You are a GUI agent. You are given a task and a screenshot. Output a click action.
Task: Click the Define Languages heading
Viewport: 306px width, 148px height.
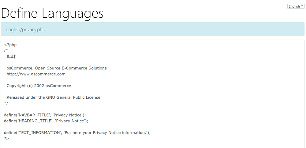52,13
